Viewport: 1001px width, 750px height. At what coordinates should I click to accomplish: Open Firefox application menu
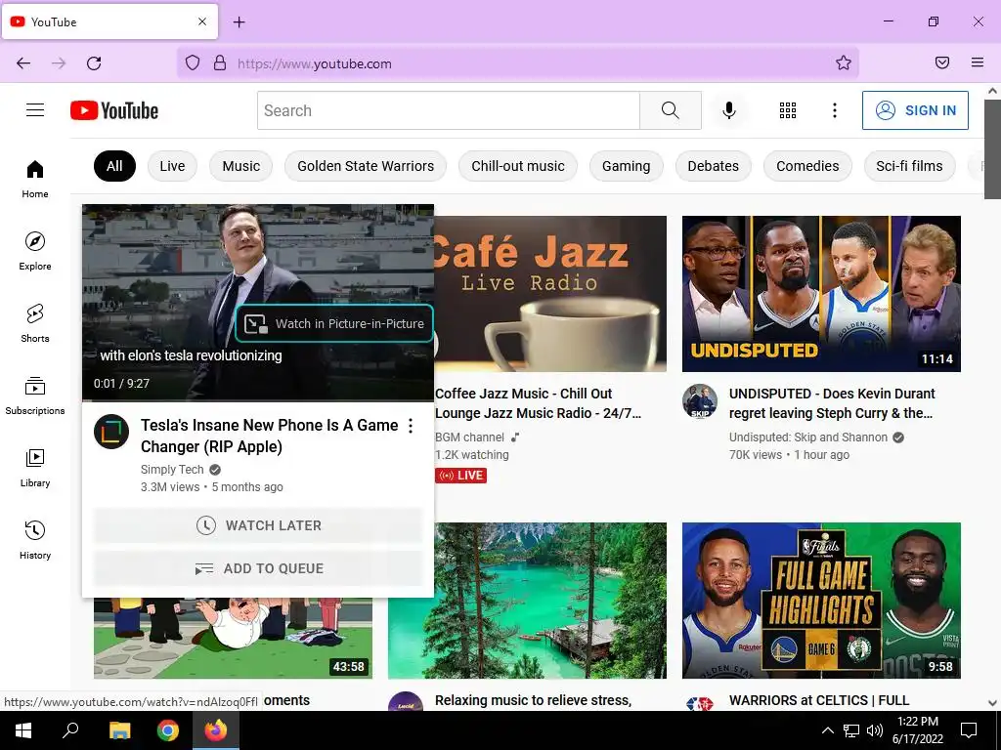978,62
